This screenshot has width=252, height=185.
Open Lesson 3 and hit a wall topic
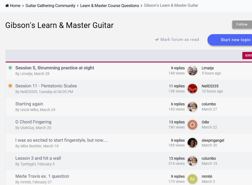pyautogui.click(x=38, y=158)
